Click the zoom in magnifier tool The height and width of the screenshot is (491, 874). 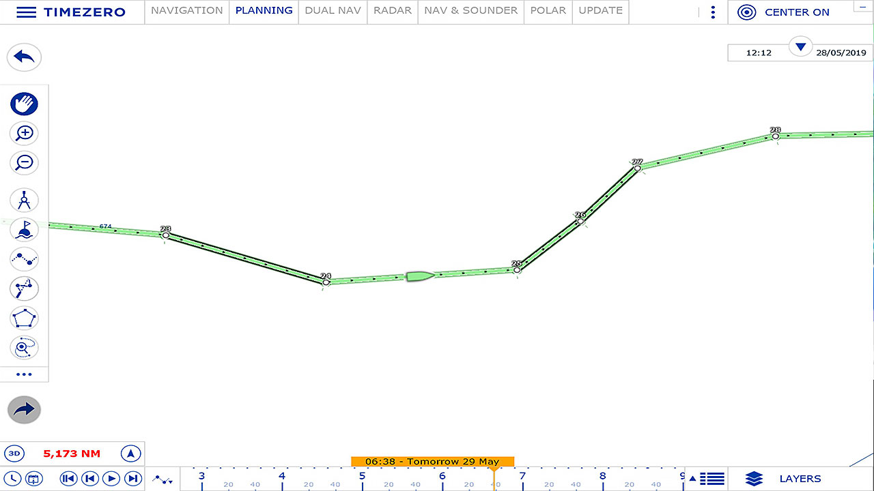(24, 133)
